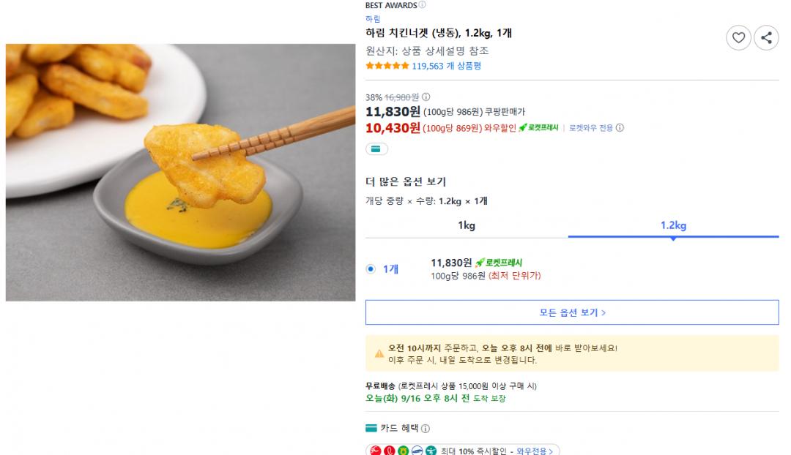Screen dimensions: 791x455
Task: Click the 로켓프레시 badge in price row
Action: pos(539,128)
